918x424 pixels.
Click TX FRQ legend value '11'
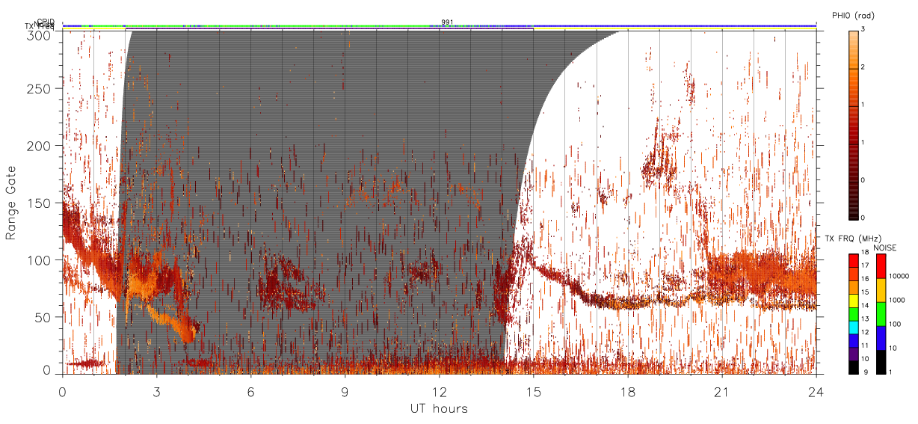coord(865,345)
